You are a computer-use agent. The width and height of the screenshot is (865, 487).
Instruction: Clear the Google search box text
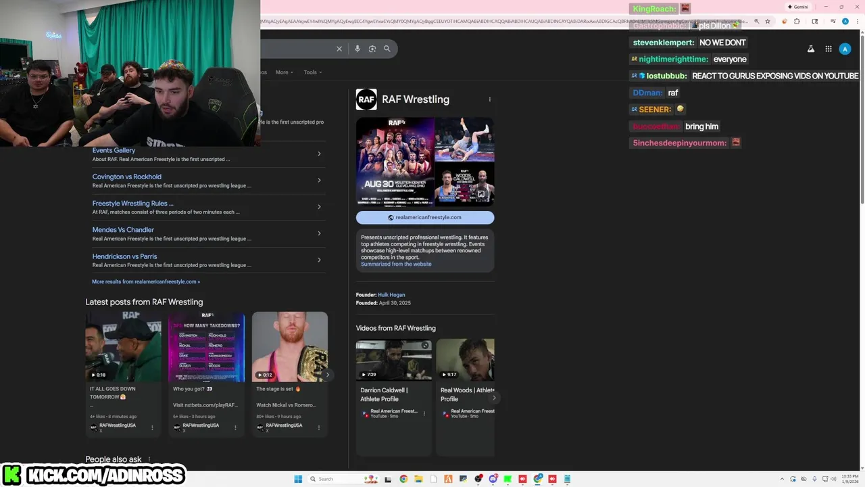click(339, 49)
